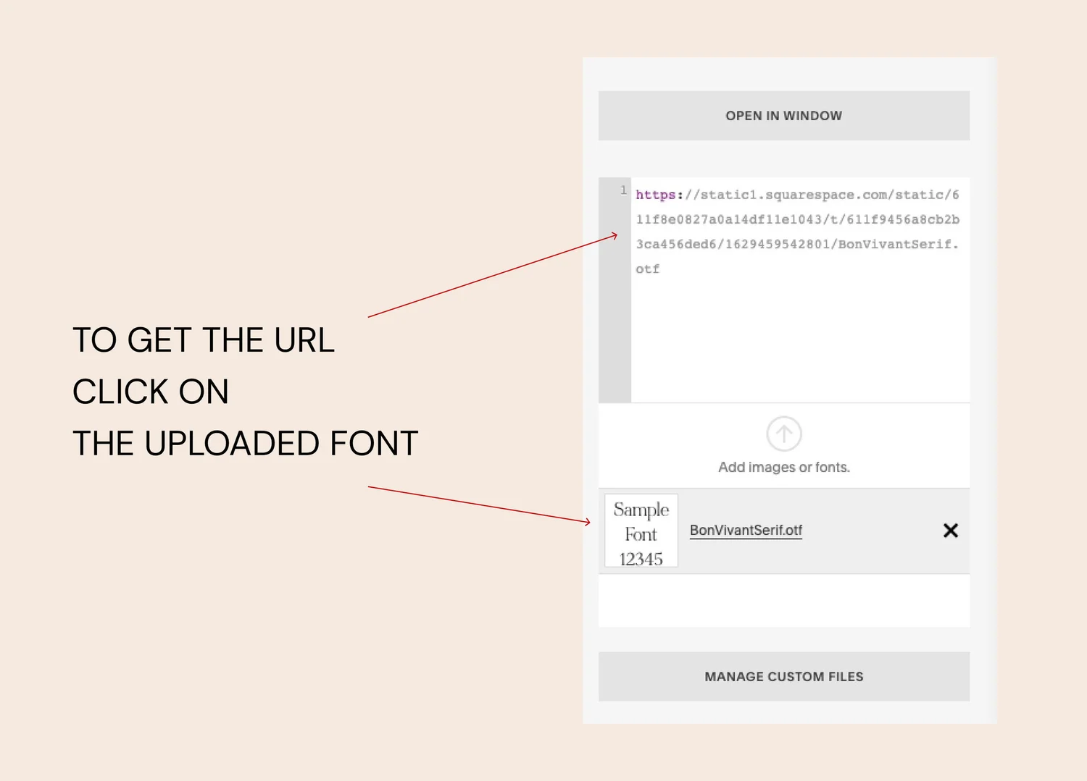Select the Sample Font preview thumbnail

point(641,530)
